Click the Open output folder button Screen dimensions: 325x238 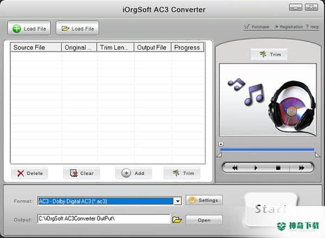pyautogui.click(x=204, y=220)
